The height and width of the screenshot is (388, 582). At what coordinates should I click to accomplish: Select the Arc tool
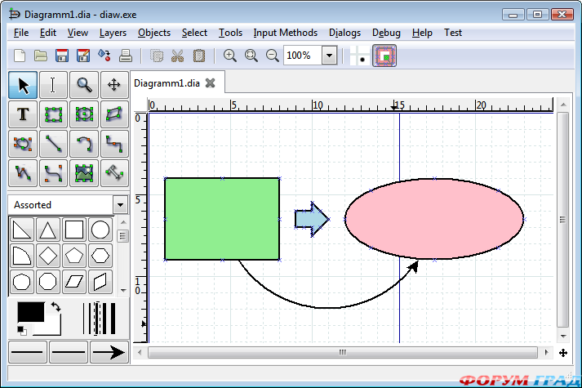(84, 144)
